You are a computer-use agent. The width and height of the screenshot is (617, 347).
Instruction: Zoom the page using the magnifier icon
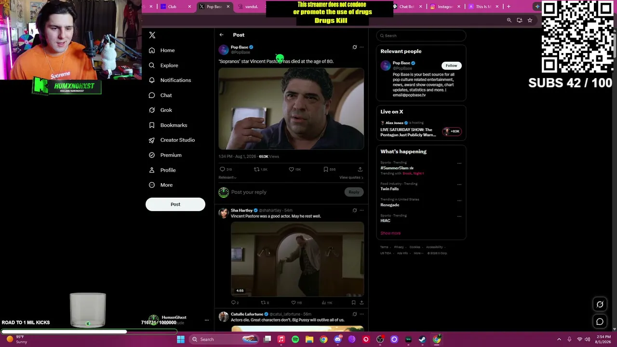[x=509, y=20]
